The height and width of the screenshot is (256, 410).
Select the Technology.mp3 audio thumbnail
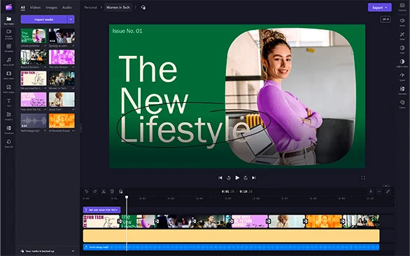point(34,121)
